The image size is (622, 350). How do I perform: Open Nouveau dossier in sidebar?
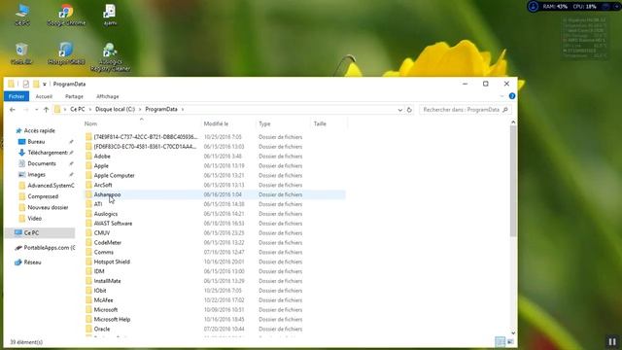pos(43,207)
